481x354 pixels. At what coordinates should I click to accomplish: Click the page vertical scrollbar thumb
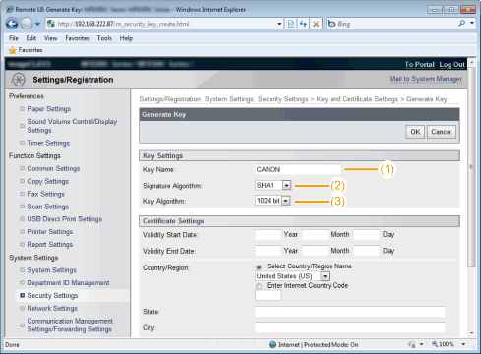pos(471,167)
